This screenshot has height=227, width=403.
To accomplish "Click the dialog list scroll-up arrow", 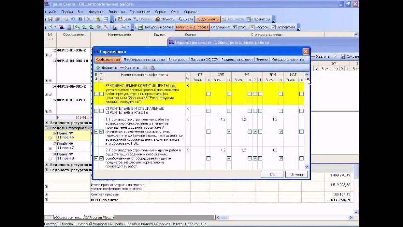I will click(x=307, y=74).
